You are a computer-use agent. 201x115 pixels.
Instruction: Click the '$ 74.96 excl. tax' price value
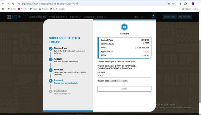pyautogui.click(x=142, y=48)
